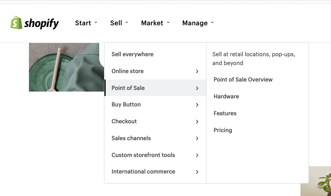Choose Checkout from the Sell menu
The height and width of the screenshot is (196, 331).
pyautogui.click(x=155, y=122)
